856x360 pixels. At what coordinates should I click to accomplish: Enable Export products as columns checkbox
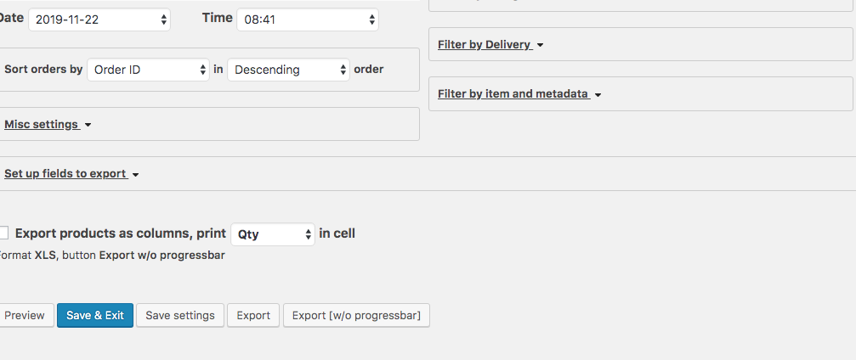tap(3, 233)
